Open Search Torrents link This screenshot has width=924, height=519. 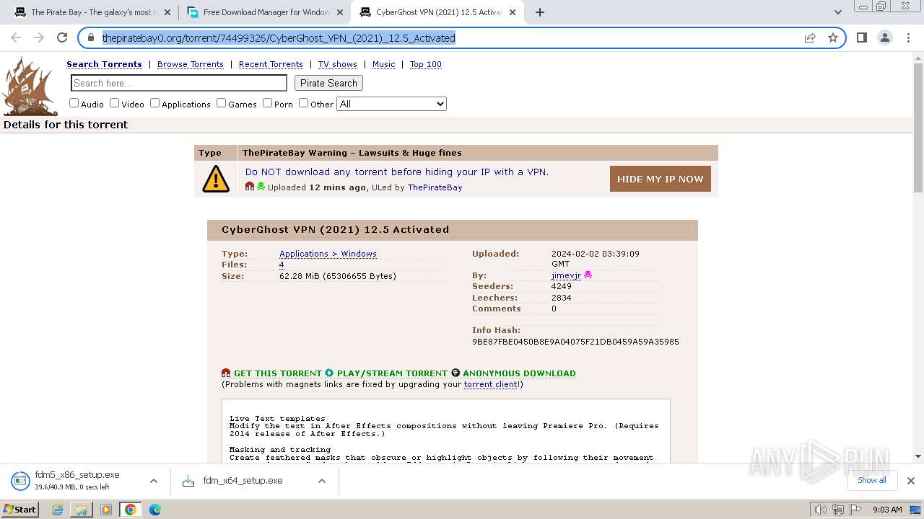tap(104, 64)
